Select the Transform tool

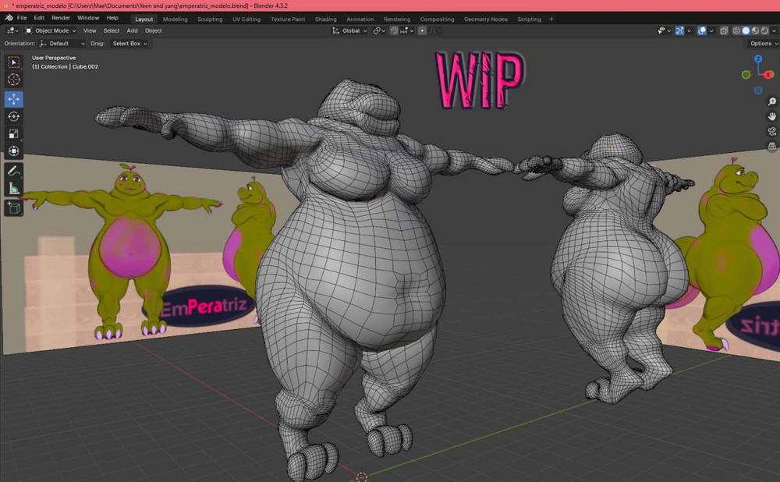(x=14, y=151)
